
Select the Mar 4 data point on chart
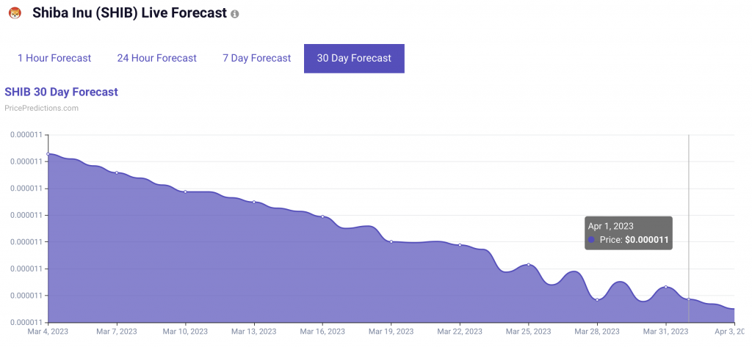tap(48, 154)
